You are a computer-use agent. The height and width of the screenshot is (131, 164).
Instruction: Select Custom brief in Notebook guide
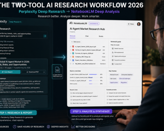click(x=125, y=64)
